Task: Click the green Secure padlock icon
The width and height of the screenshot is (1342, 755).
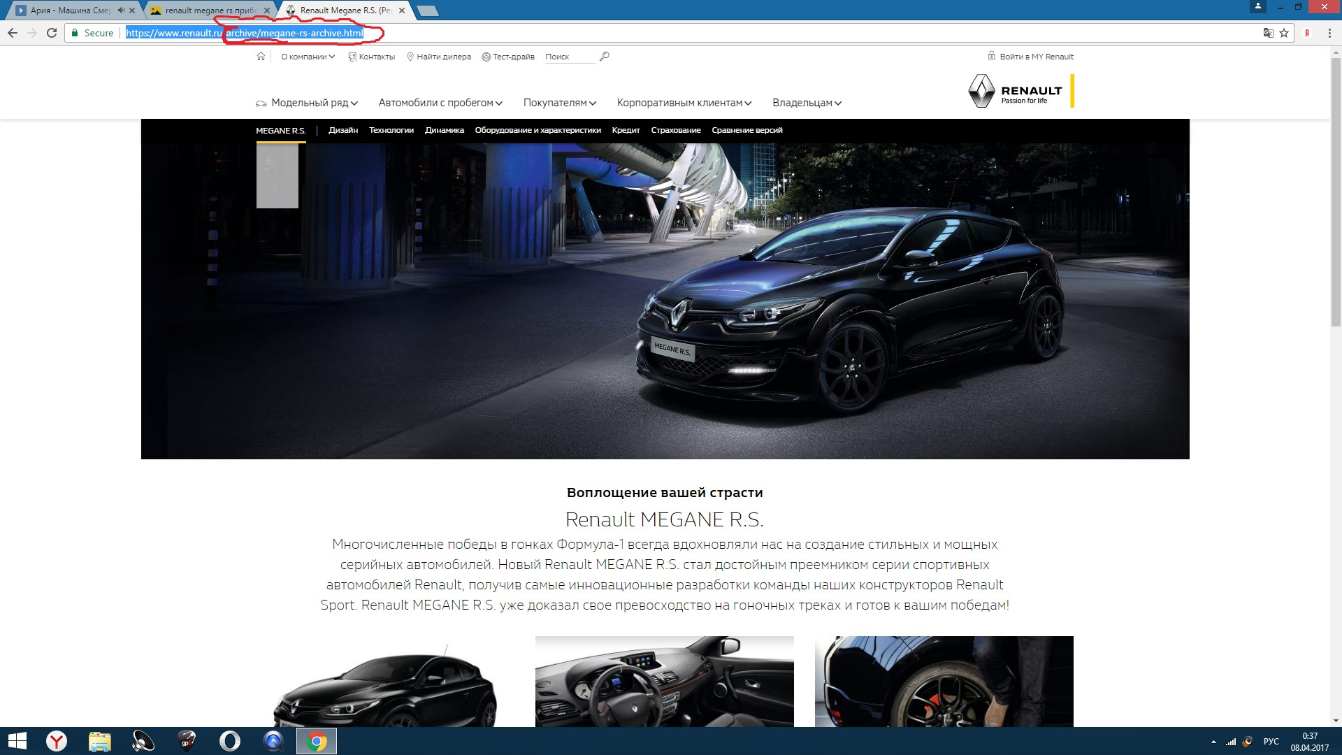Action: coord(75,33)
